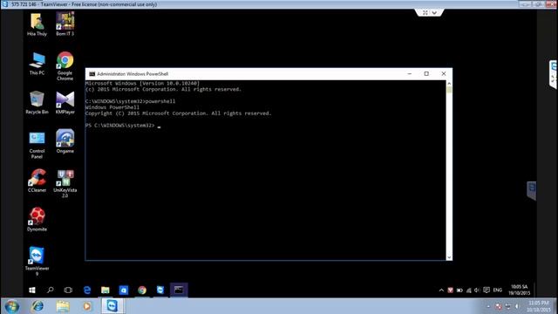Open Task View on the remote taskbar

tap(68, 290)
